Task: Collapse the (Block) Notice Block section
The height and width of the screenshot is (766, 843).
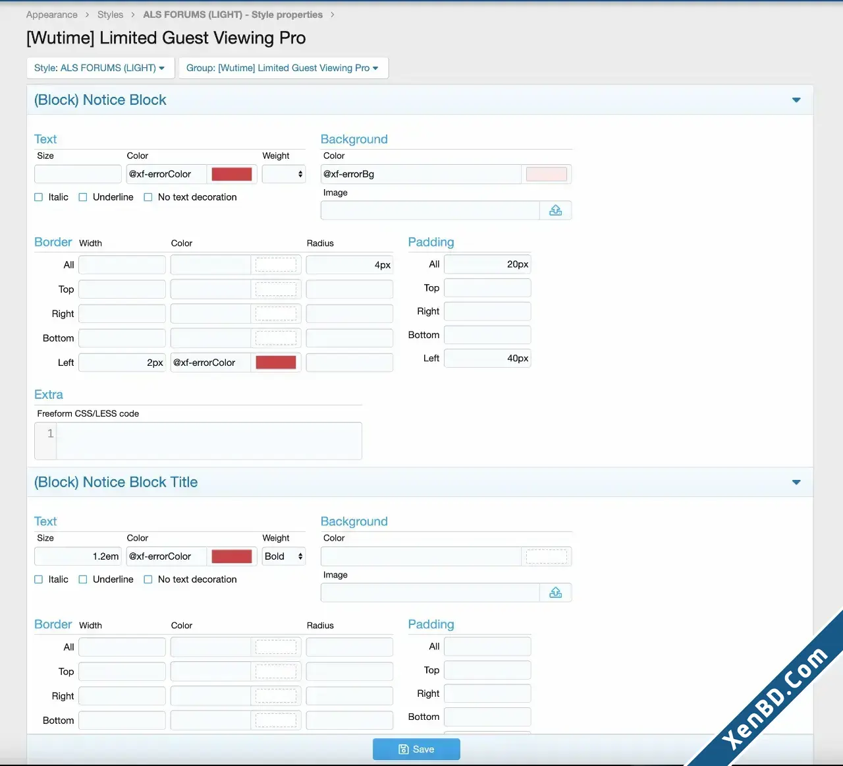Action: point(796,100)
